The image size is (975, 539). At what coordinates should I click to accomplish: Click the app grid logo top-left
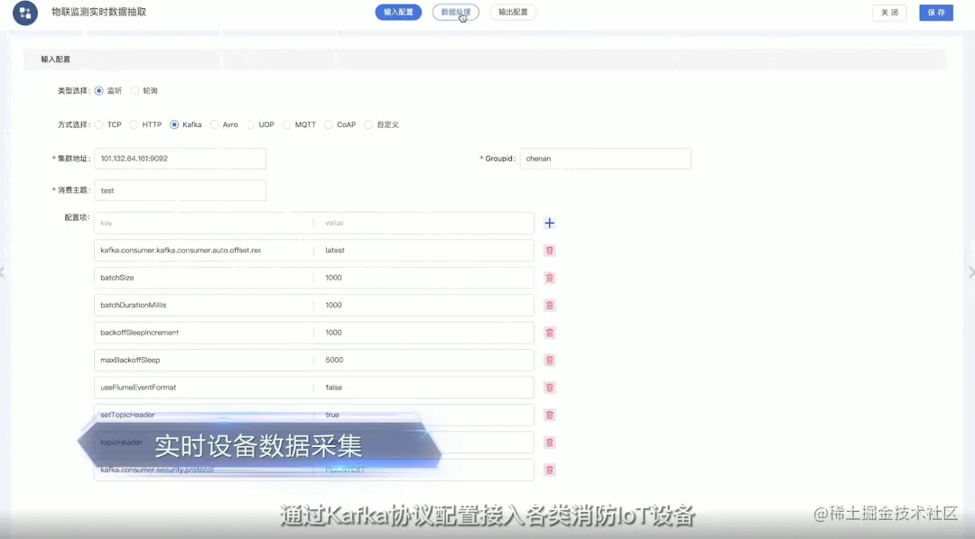click(x=23, y=13)
